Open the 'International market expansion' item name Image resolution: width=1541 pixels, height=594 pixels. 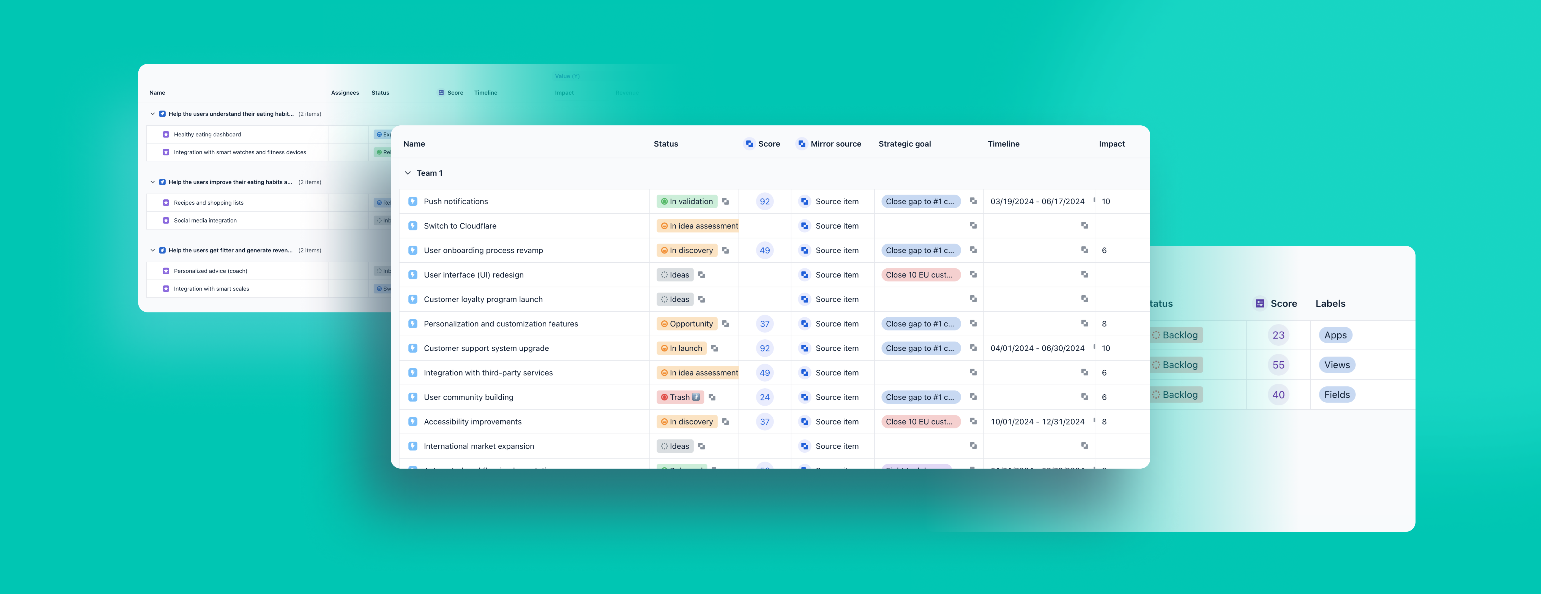479,446
